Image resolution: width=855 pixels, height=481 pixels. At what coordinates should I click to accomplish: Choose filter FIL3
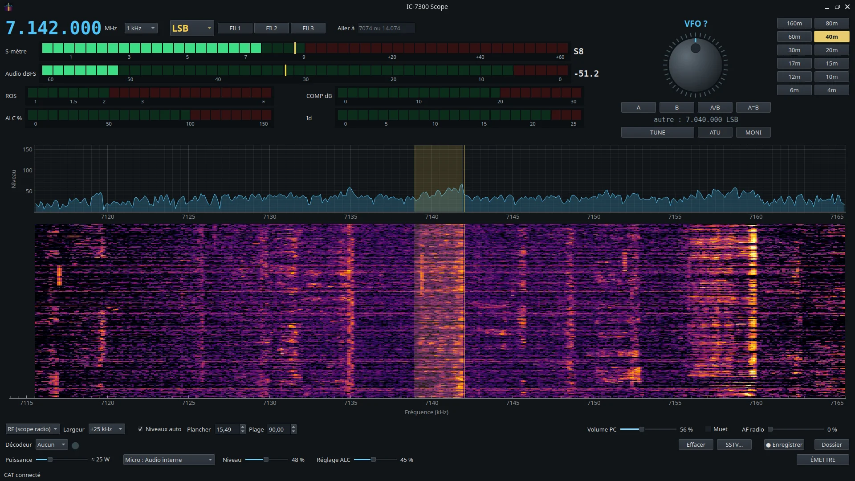click(x=308, y=28)
